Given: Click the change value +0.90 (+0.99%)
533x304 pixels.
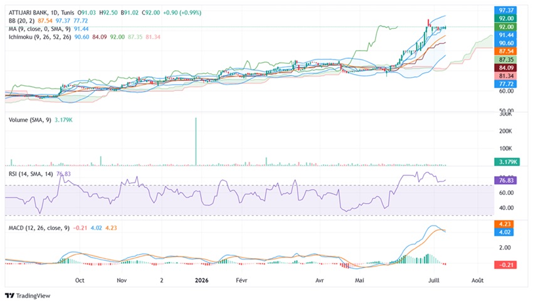Looking at the screenshot, I should coord(182,13).
